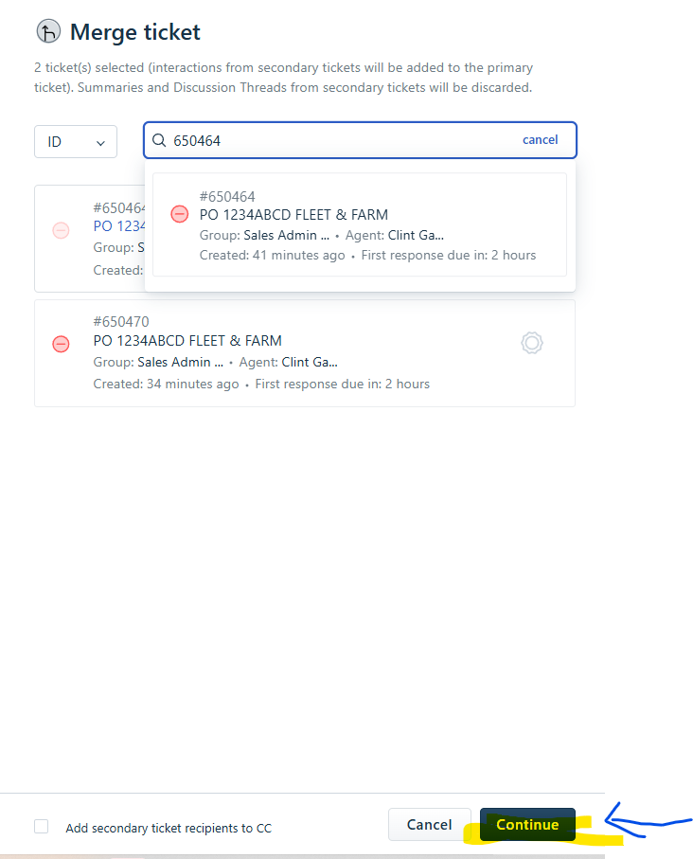This screenshot has height=859, width=693.
Task: Click the merge ticket icon beside the title
Action: [x=48, y=31]
